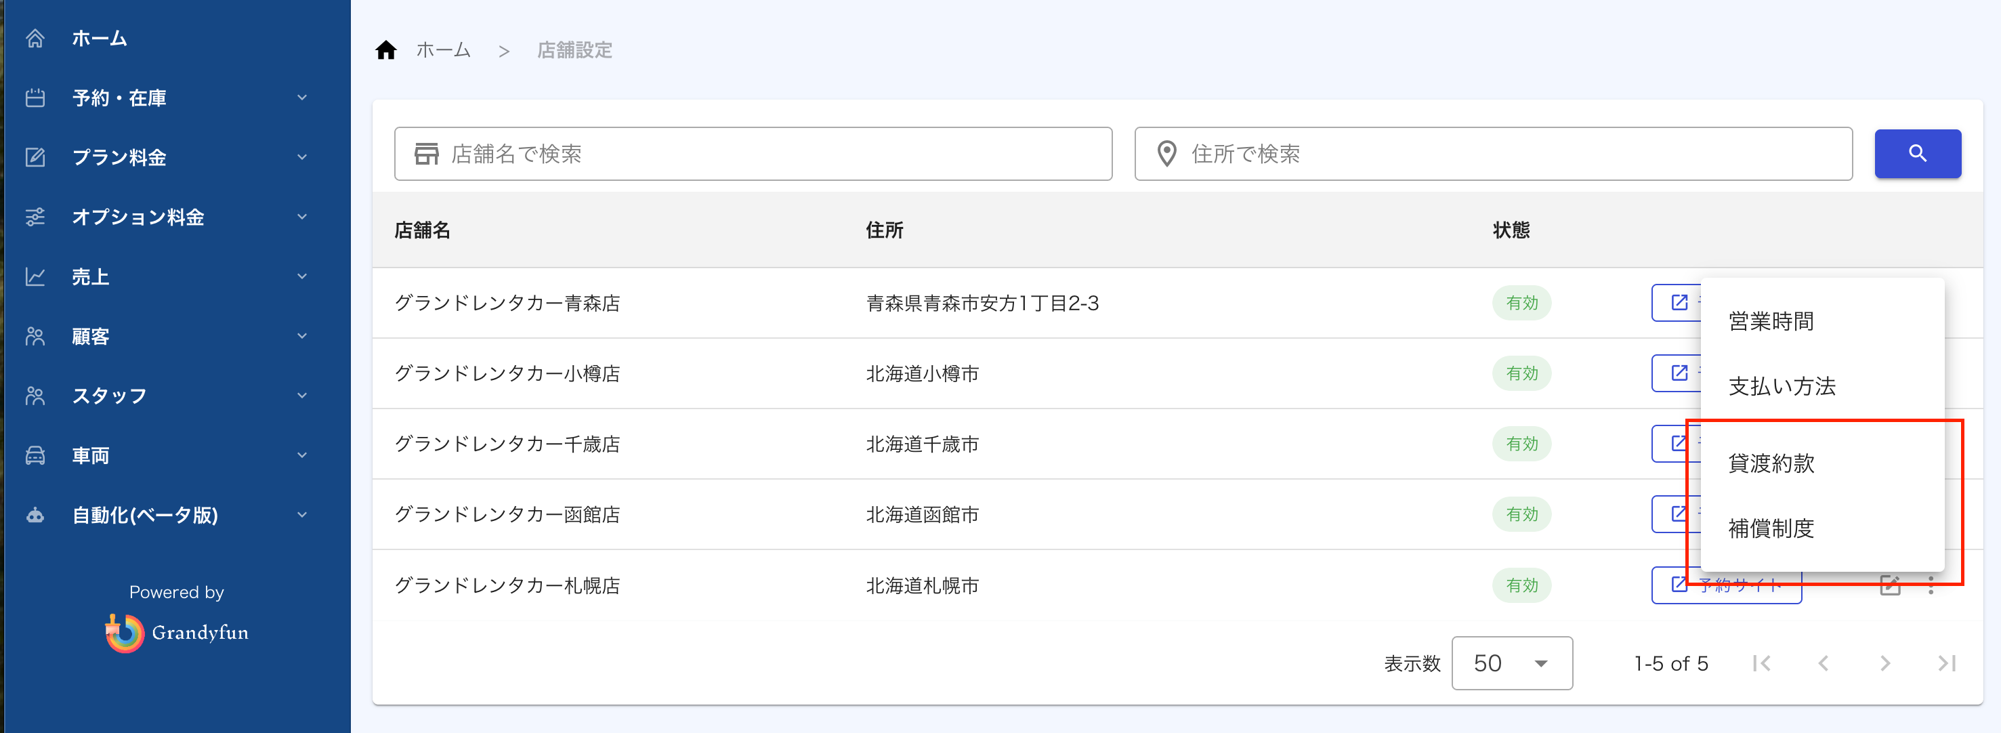Click 予約サイト button for 小樽店
2001x733 pixels.
pyautogui.click(x=1677, y=373)
